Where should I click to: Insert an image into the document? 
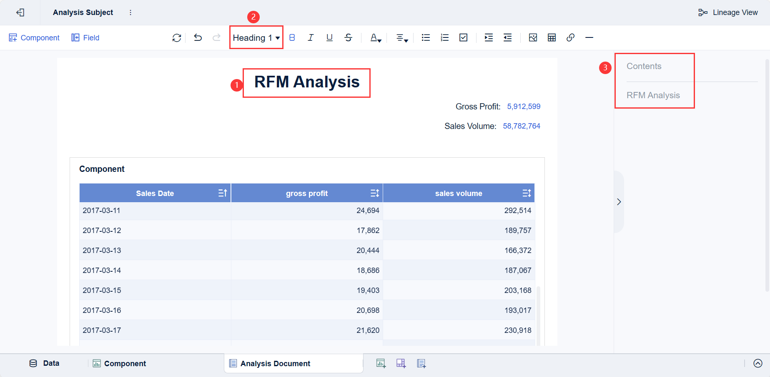tap(533, 38)
